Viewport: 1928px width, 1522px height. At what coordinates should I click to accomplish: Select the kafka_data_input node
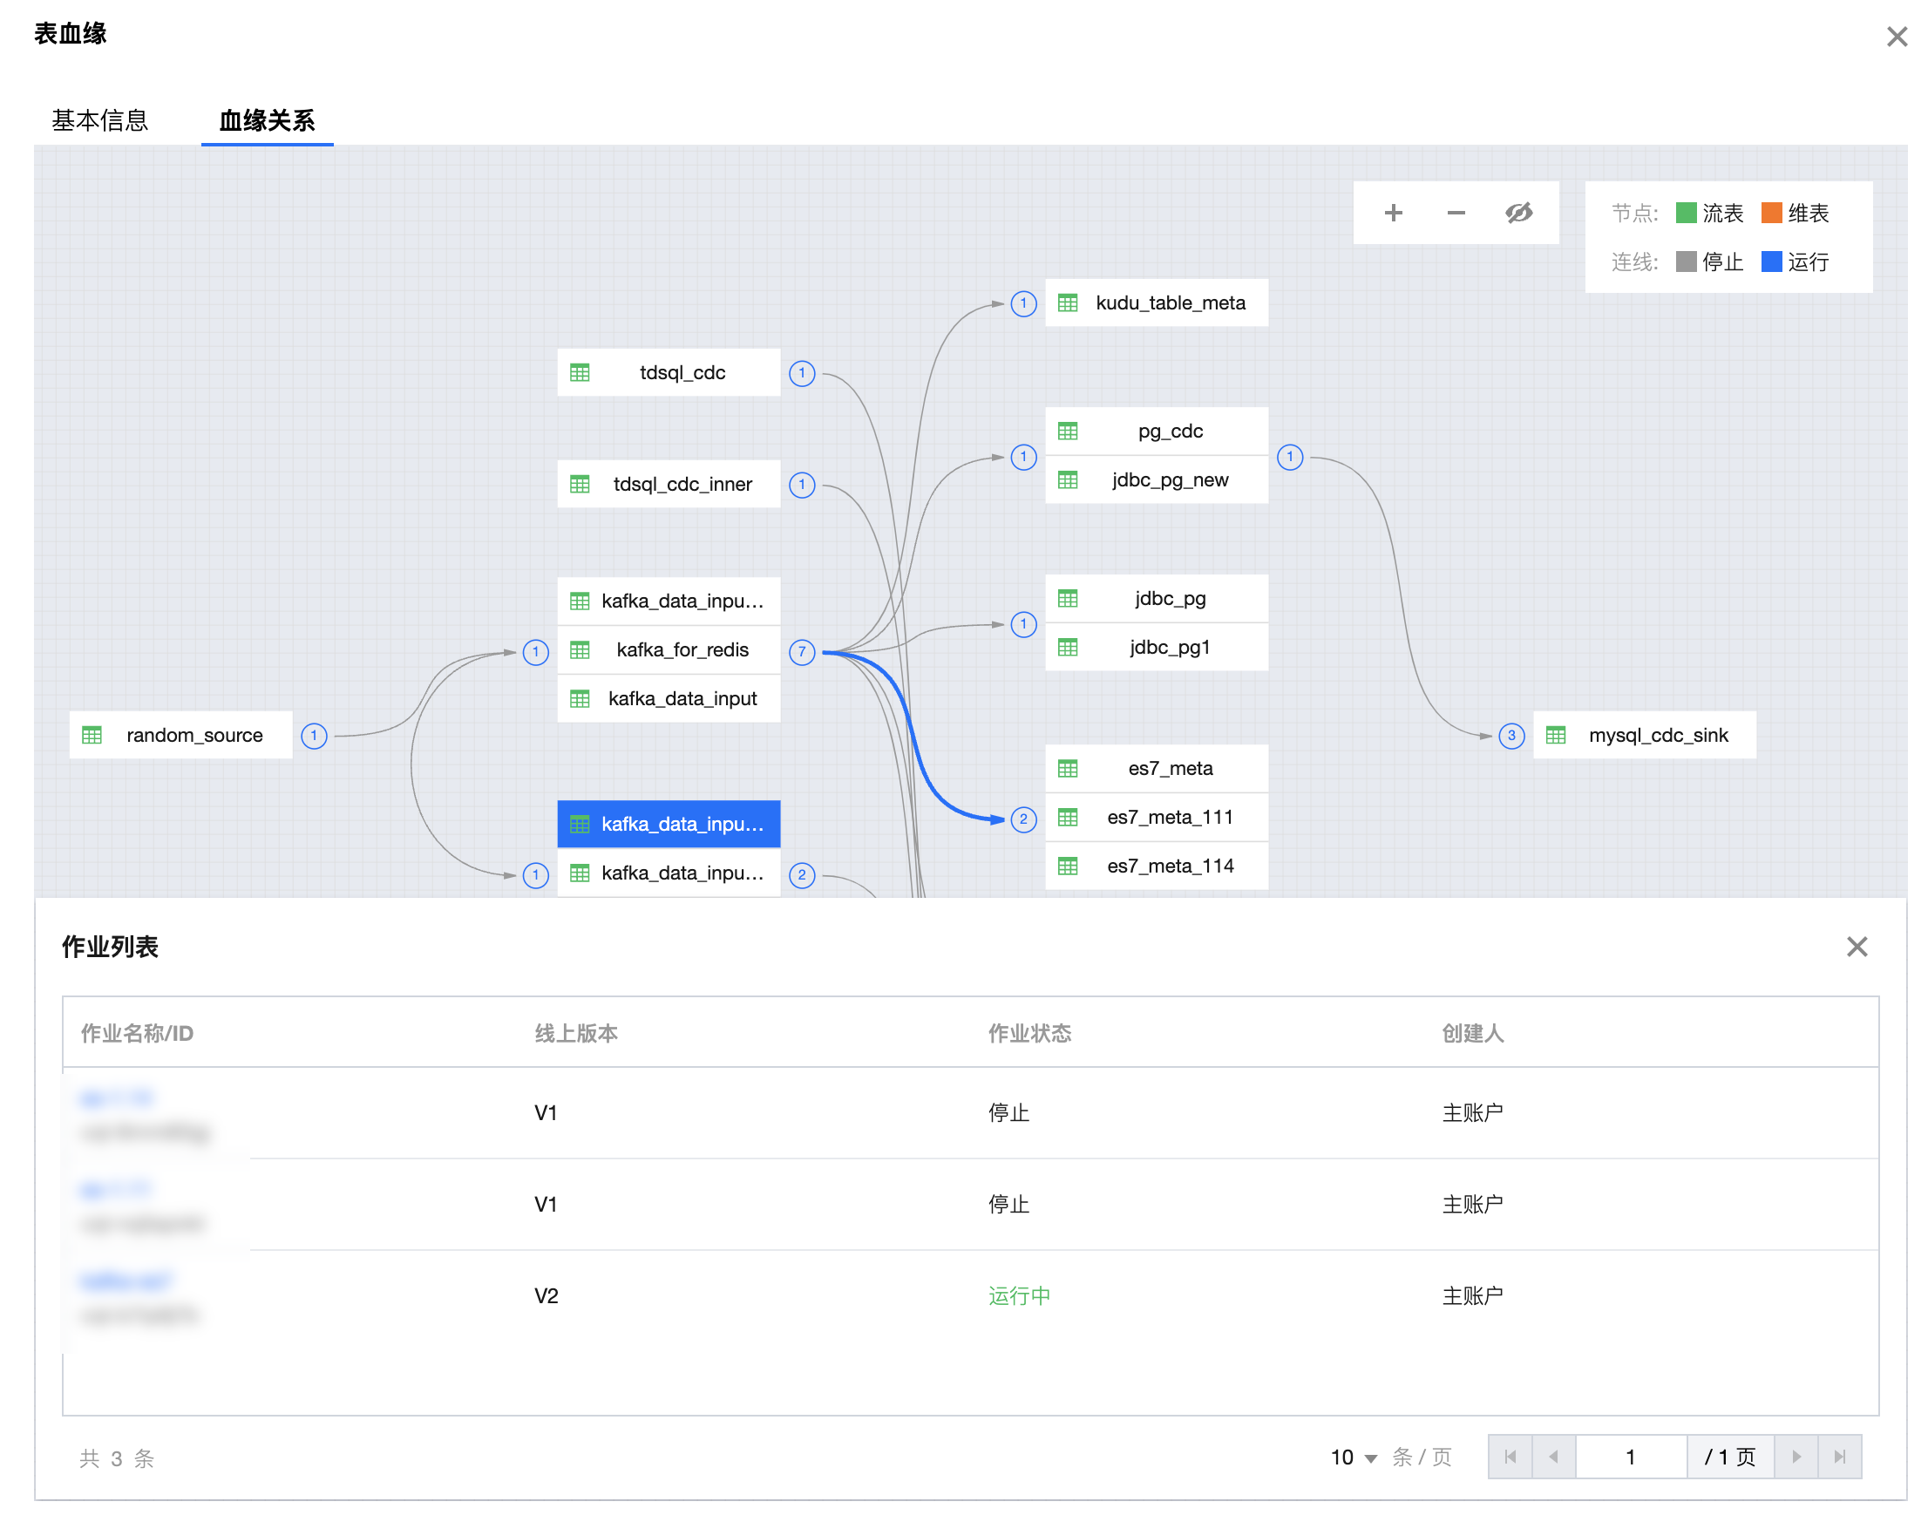click(669, 698)
